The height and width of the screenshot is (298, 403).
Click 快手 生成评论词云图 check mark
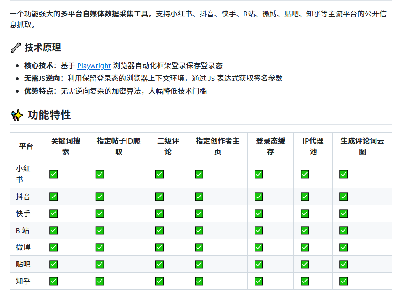point(344,213)
